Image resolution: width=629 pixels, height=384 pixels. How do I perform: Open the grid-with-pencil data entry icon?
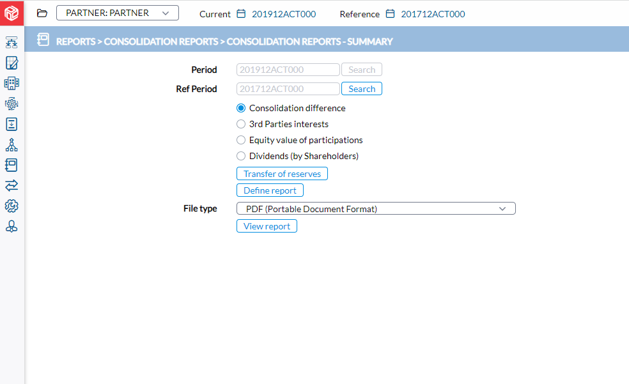click(12, 63)
